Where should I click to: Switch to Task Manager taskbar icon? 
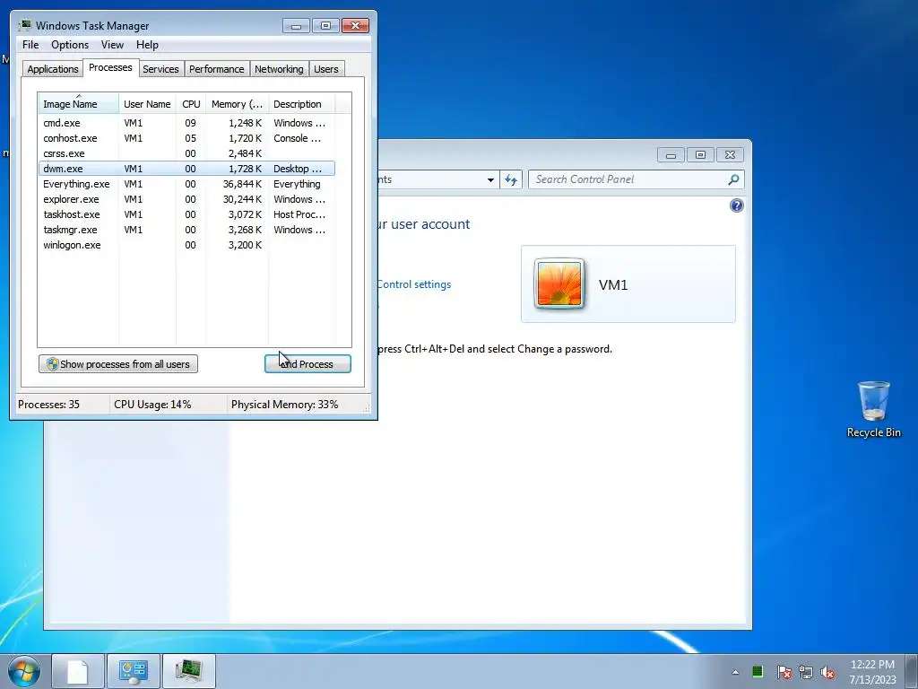pyautogui.click(x=188, y=671)
